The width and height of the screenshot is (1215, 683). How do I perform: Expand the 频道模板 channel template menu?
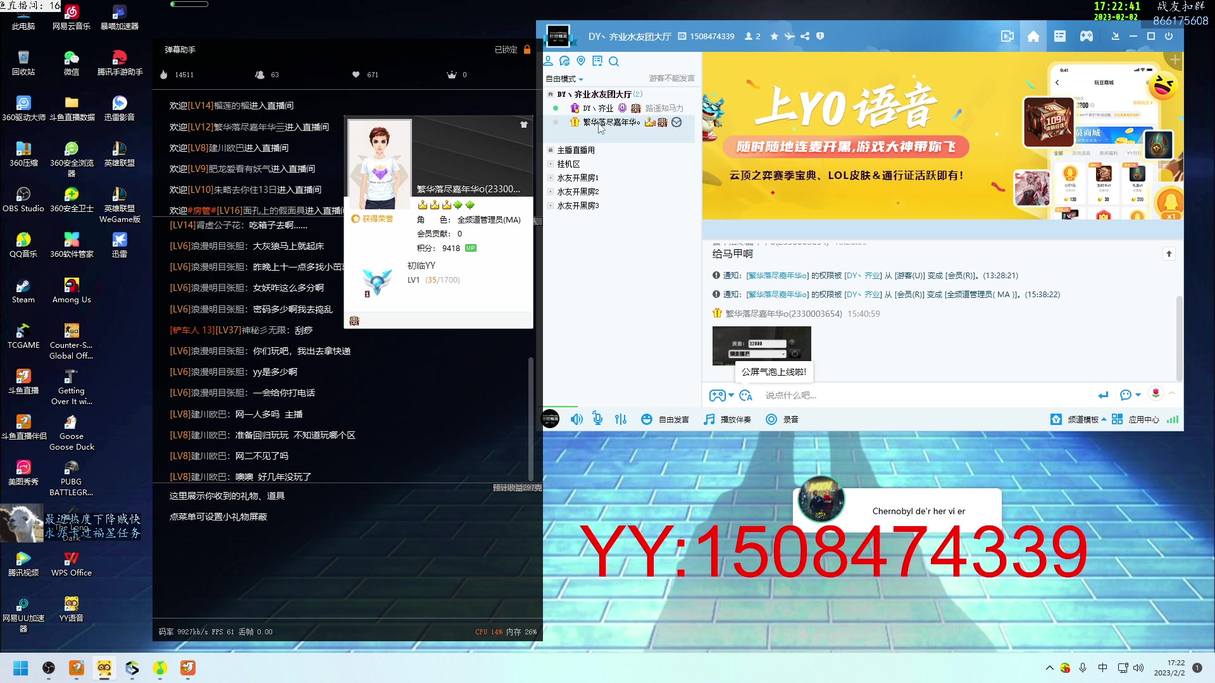1078,419
